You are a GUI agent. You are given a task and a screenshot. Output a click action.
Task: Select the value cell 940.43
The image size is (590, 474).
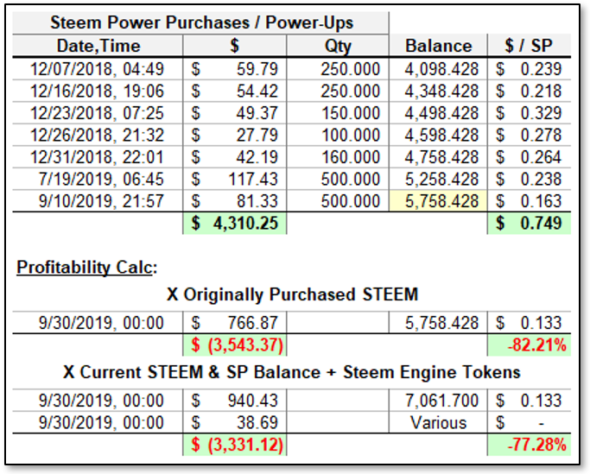[235, 401]
